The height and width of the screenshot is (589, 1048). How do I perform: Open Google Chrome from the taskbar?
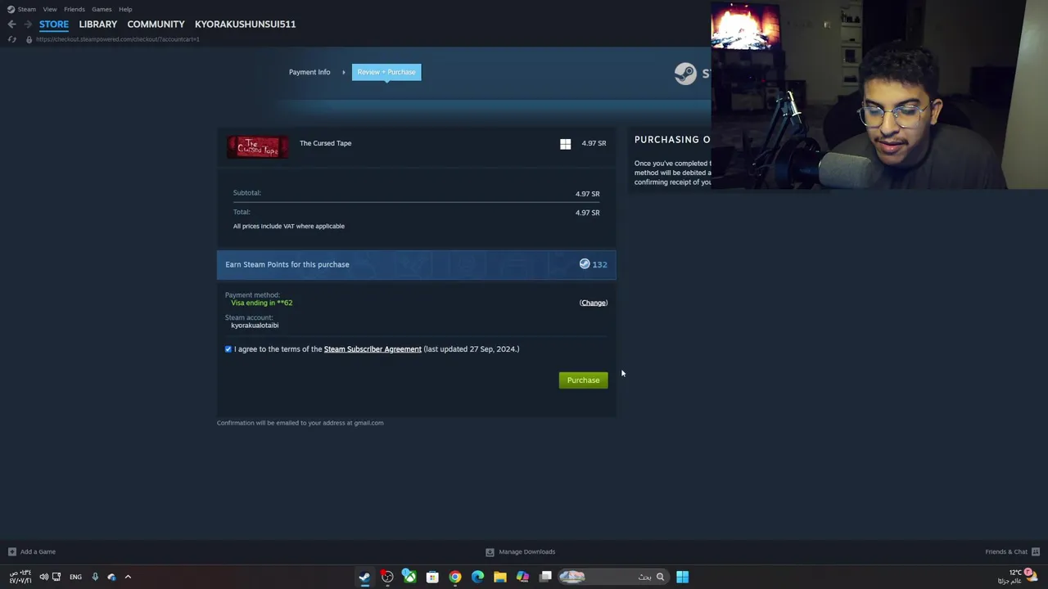coord(455,577)
